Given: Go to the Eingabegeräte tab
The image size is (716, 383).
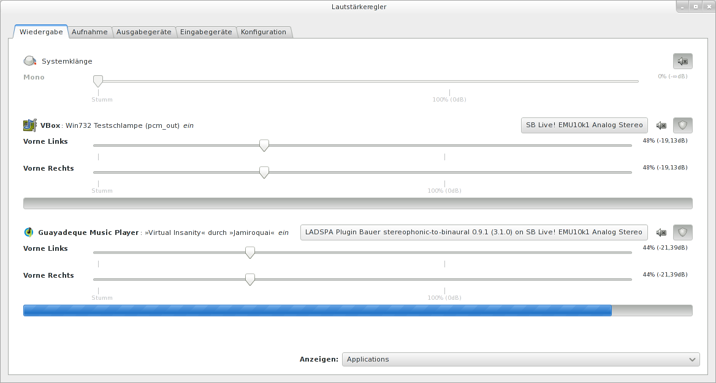Looking at the screenshot, I should pyautogui.click(x=206, y=32).
